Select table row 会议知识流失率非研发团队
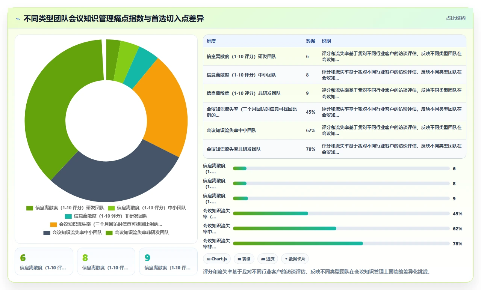The image size is (481, 290). [x=334, y=149]
